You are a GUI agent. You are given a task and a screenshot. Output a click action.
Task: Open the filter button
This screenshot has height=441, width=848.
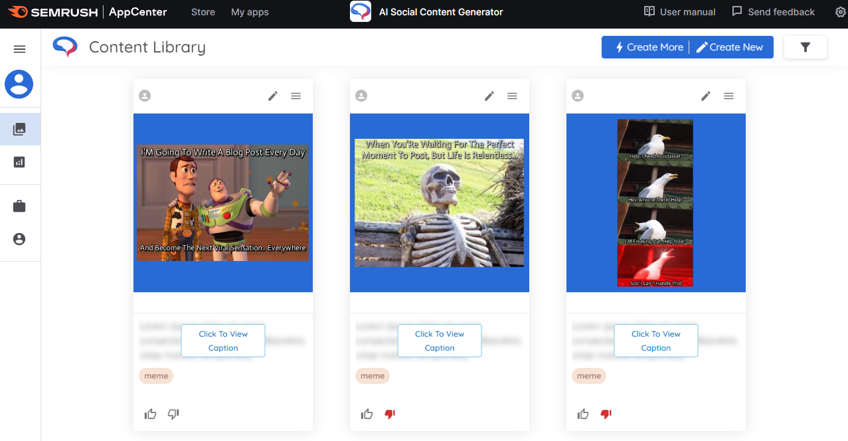[x=805, y=47]
